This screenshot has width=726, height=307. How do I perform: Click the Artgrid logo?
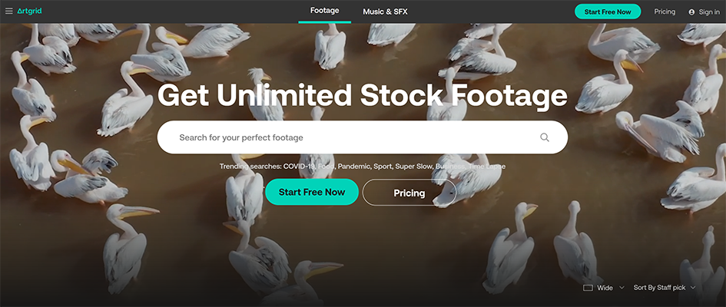(x=30, y=12)
